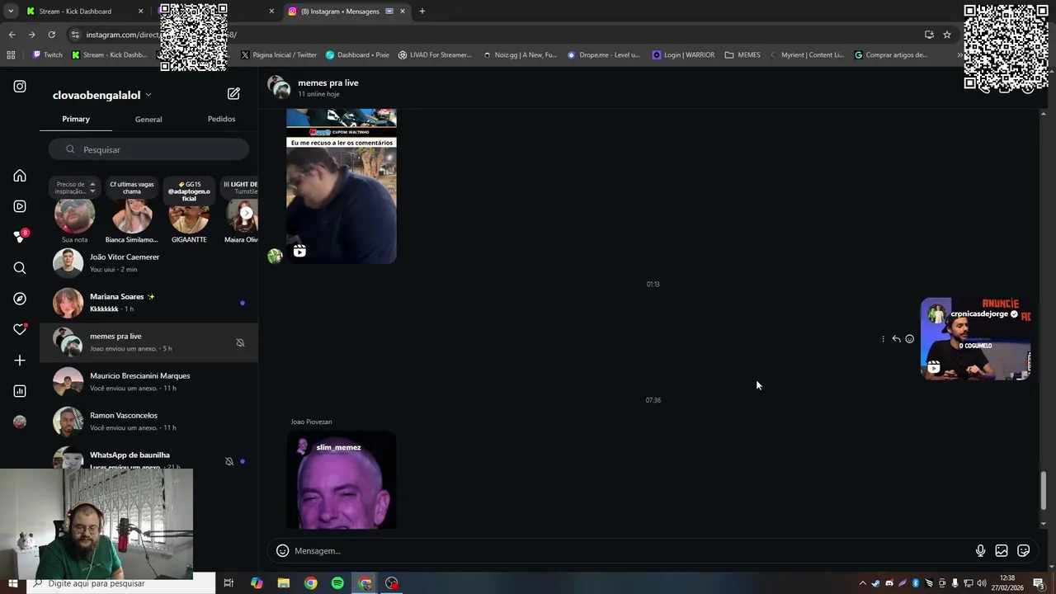Open the browser apps grid icon

(11, 55)
